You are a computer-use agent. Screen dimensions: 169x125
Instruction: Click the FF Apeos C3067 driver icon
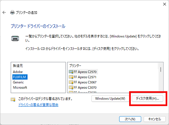[71, 82]
